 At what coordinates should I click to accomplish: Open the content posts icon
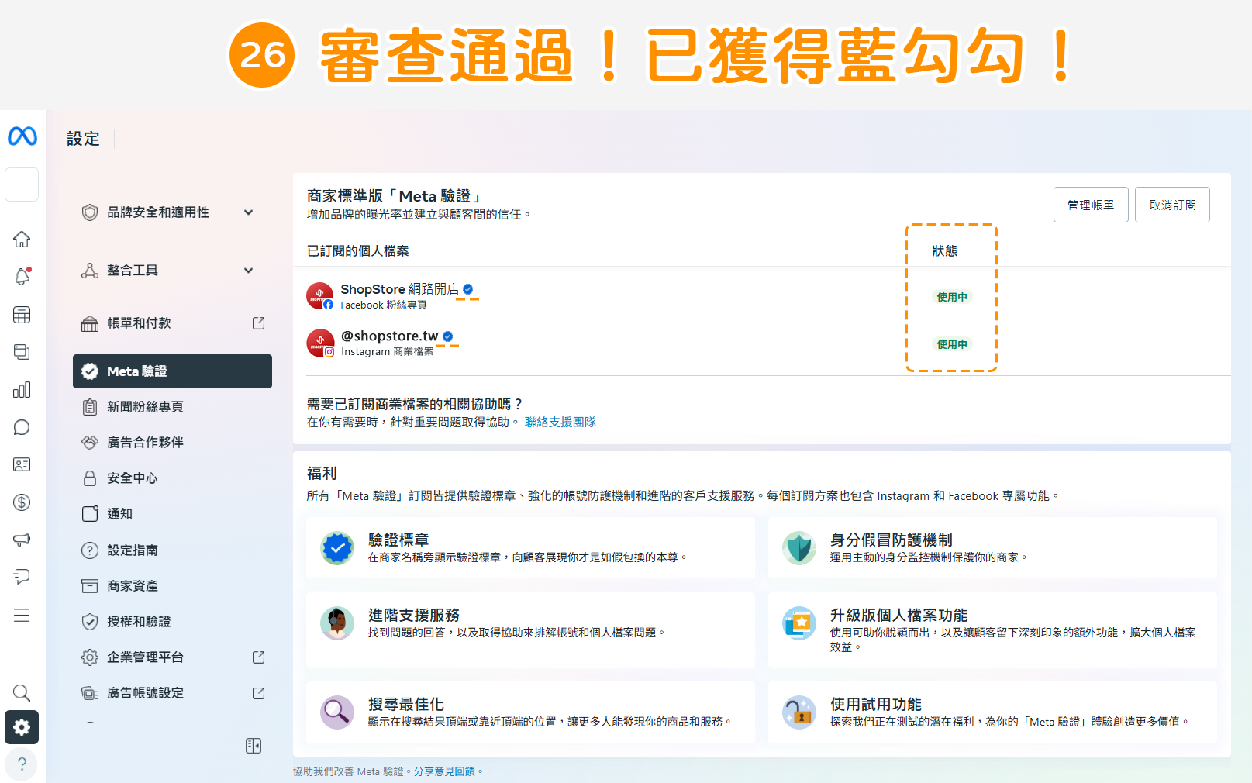(x=22, y=352)
